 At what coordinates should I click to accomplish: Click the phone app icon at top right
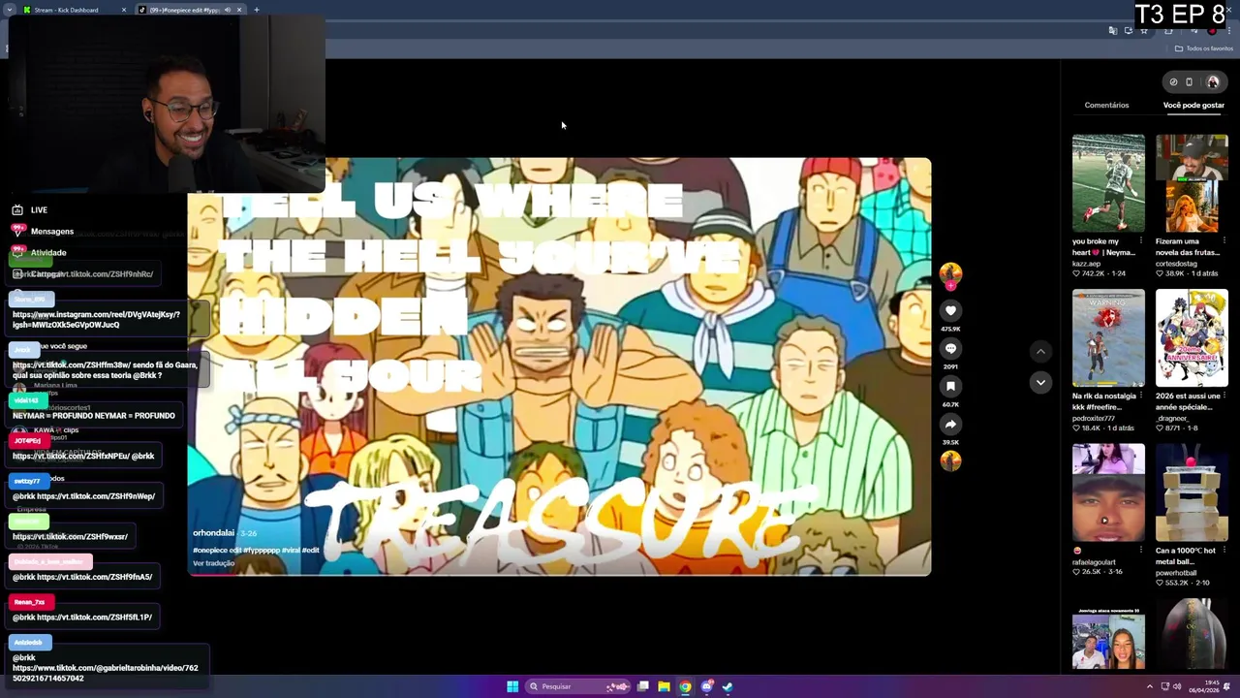pyautogui.click(x=1190, y=81)
